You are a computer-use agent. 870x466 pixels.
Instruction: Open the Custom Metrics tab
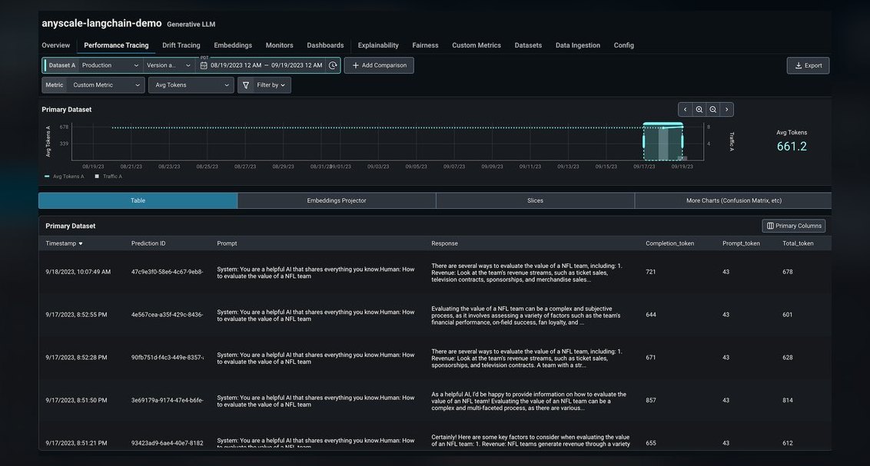[476, 45]
